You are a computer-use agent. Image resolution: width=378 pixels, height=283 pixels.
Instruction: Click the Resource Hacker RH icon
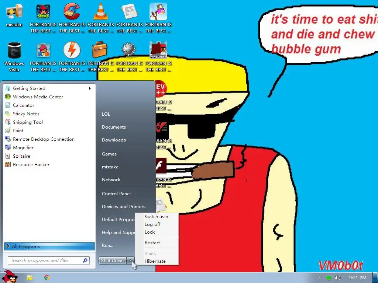point(8,164)
